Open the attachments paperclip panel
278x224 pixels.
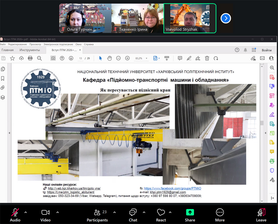click(x=3, y=88)
